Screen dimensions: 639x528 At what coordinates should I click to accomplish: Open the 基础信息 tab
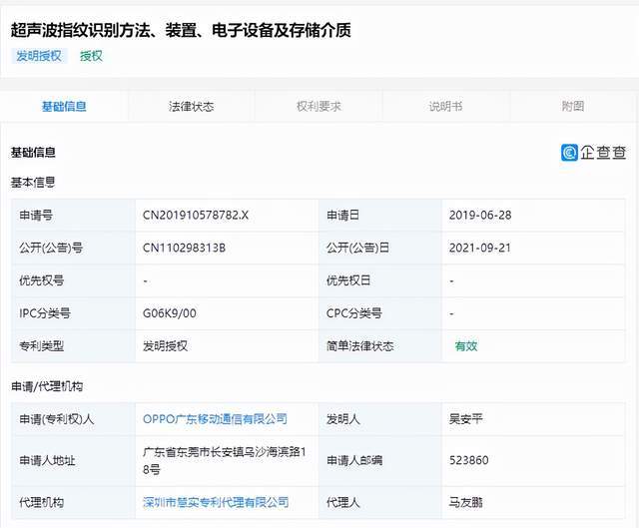pos(64,107)
